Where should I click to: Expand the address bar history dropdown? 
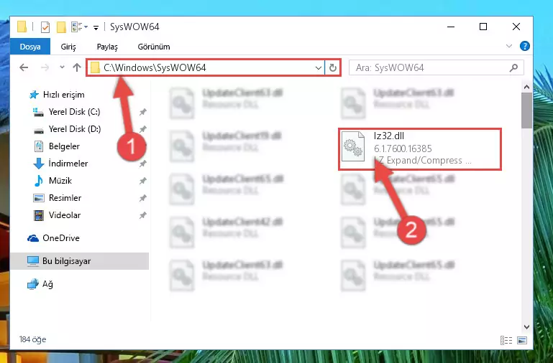coord(318,67)
